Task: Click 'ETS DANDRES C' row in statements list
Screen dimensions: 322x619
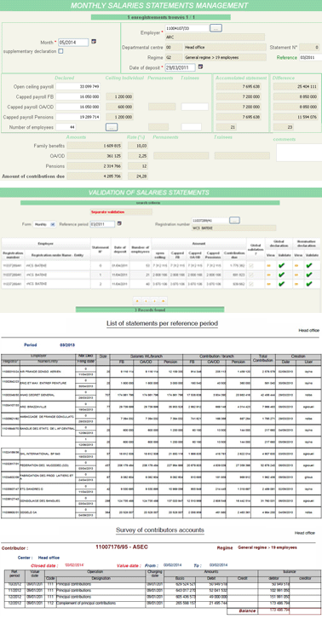Action: click(x=161, y=489)
